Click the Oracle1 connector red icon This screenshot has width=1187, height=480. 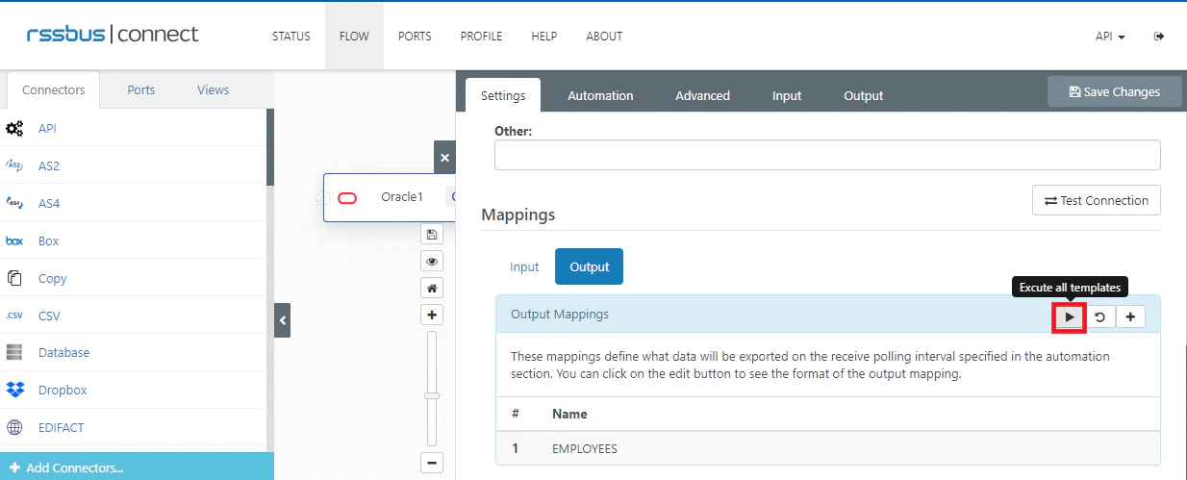(x=347, y=198)
